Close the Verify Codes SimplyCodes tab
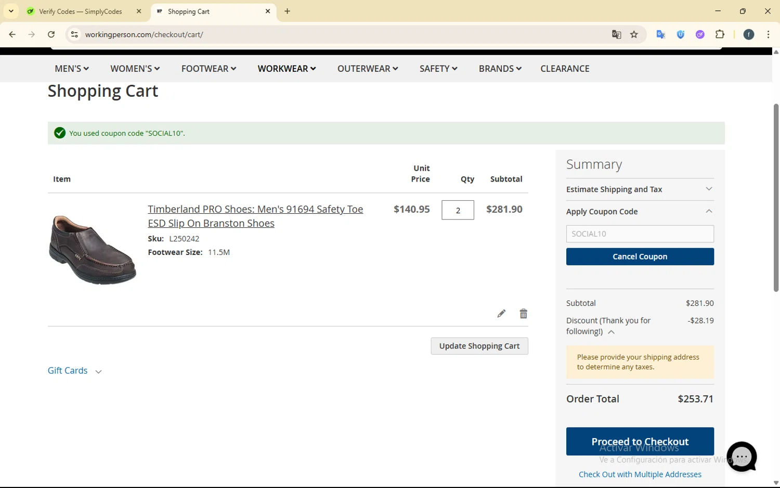Screen dimensions: 780x488 pos(139,11)
